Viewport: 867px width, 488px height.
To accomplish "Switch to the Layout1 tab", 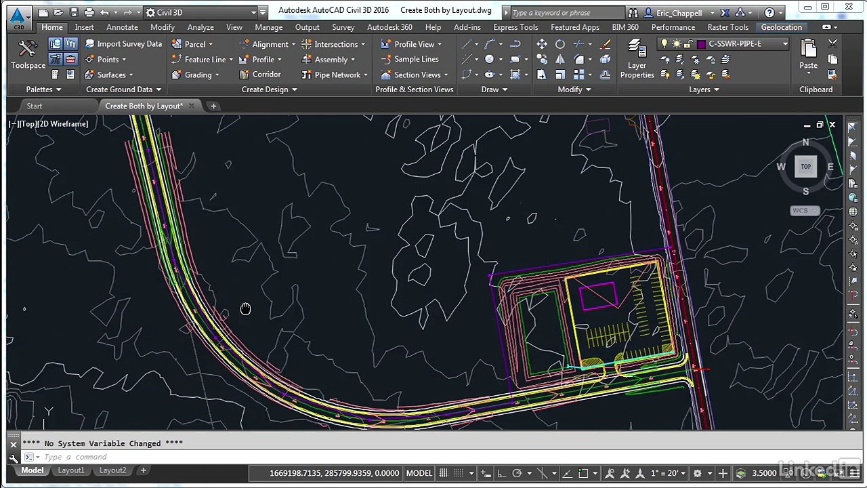I will [x=71, y=470].
